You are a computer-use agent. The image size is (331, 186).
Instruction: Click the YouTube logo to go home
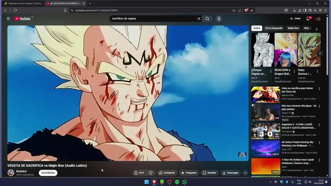[x=23, y=19]
